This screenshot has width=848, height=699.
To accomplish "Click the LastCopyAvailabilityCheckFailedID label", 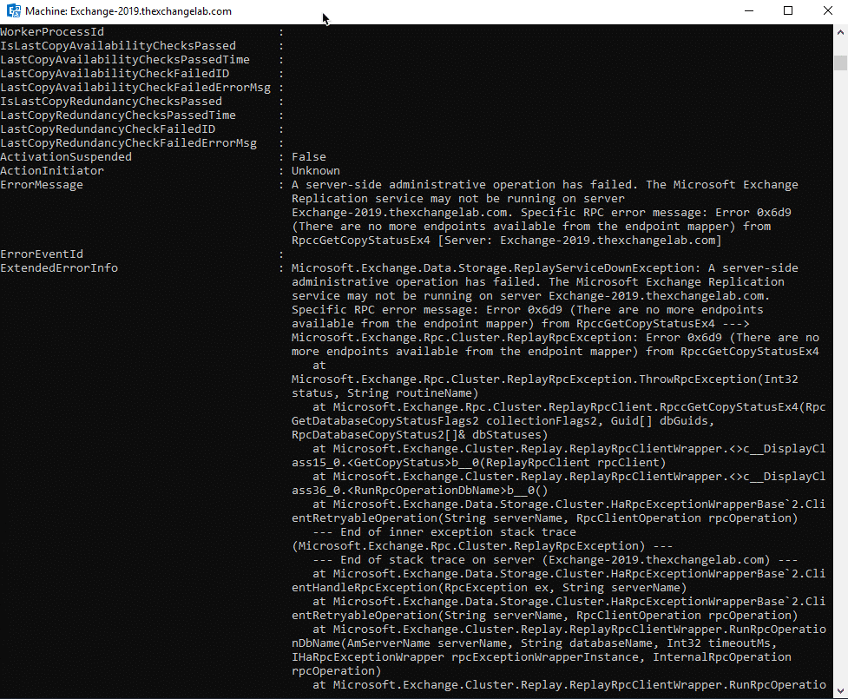I will pos(115,74).
